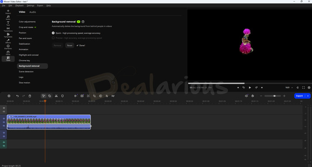Mute the video clip track speaker icon

4,122
